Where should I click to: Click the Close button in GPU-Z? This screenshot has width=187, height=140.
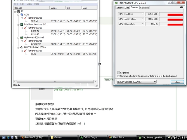tap(177, 82)
